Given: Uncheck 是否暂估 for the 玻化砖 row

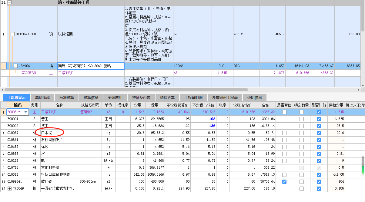Looking at the screenshot, I should click(x=284, y=182).
